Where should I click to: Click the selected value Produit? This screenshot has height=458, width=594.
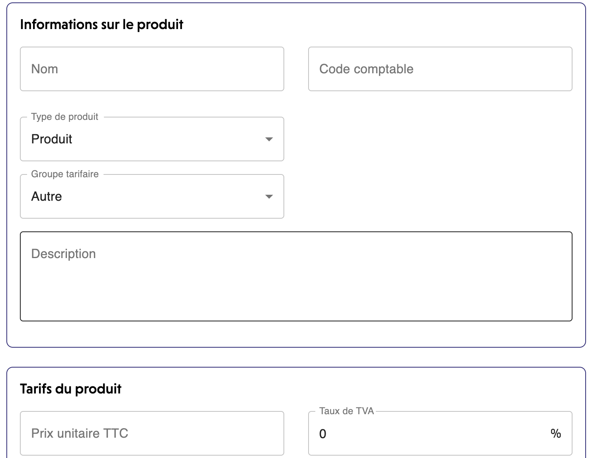52,139
